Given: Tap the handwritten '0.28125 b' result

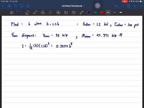Looking at the screenshot, I should click(64, 46).
